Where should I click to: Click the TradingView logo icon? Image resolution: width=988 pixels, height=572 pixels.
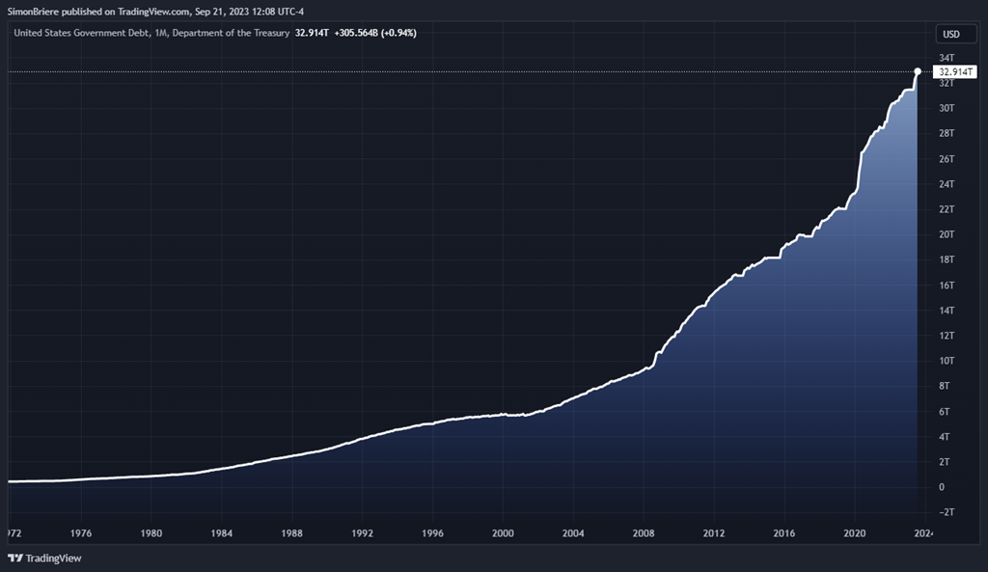click(14, 558)
